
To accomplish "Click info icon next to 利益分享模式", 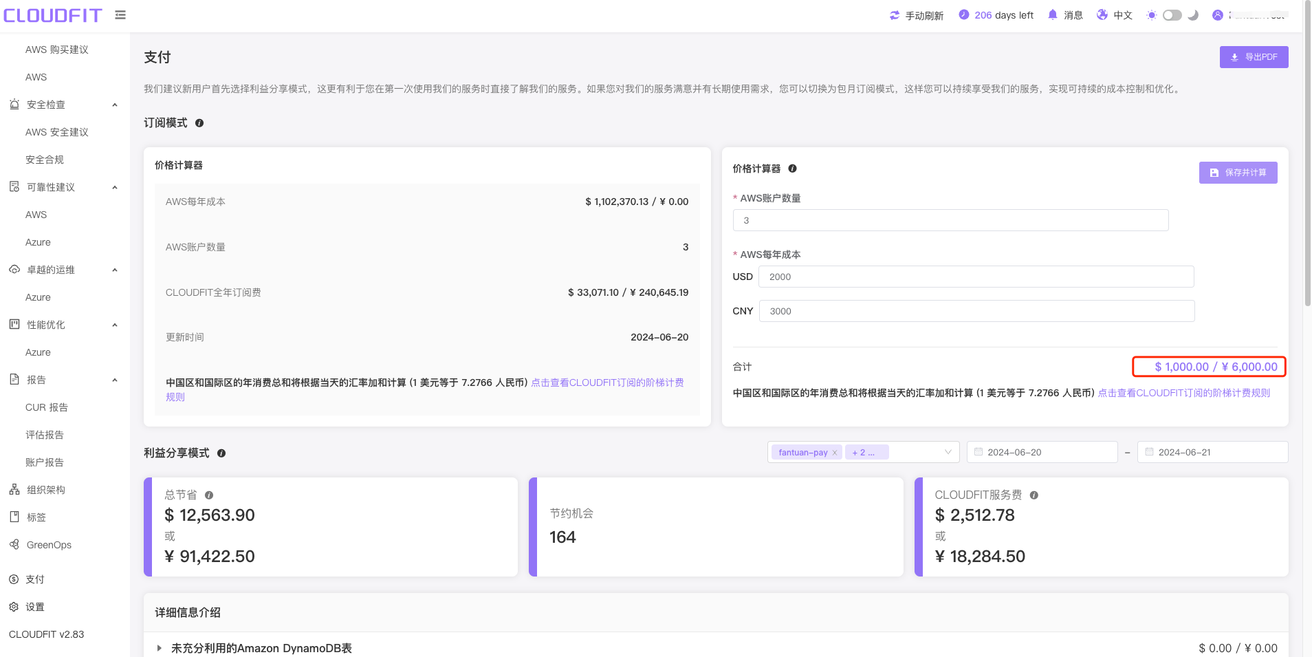I will tap(221, 453).
